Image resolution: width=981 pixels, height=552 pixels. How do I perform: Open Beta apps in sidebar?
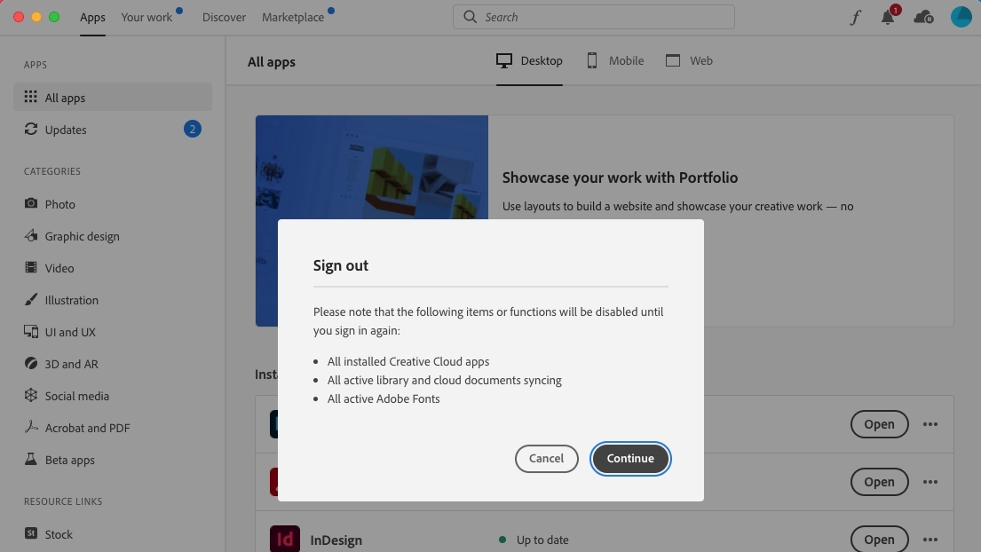[69, 460]
